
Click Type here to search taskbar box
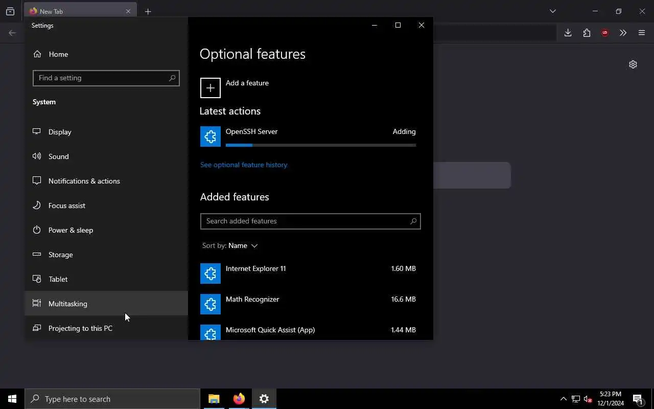tap(112, 399)
